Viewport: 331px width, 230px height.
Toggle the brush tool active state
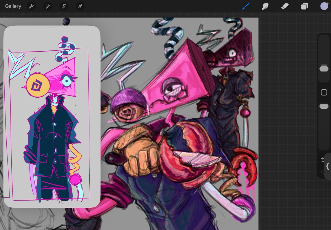[245, 6]
